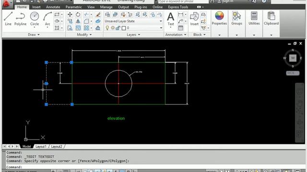Screen dimensions: 307x172
Task: Select the Rotate tool
Action: coord(78,14)
